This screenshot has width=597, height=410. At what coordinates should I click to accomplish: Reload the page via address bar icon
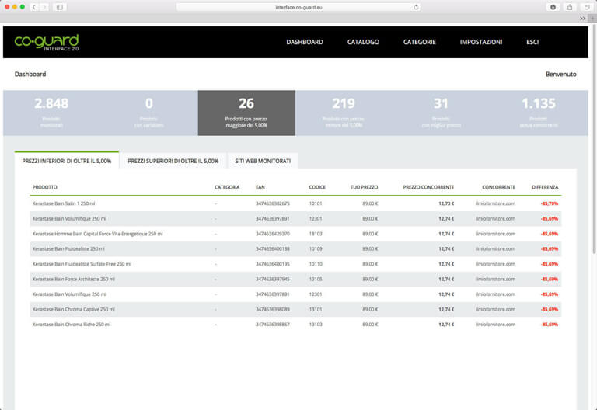coord(416,7)
